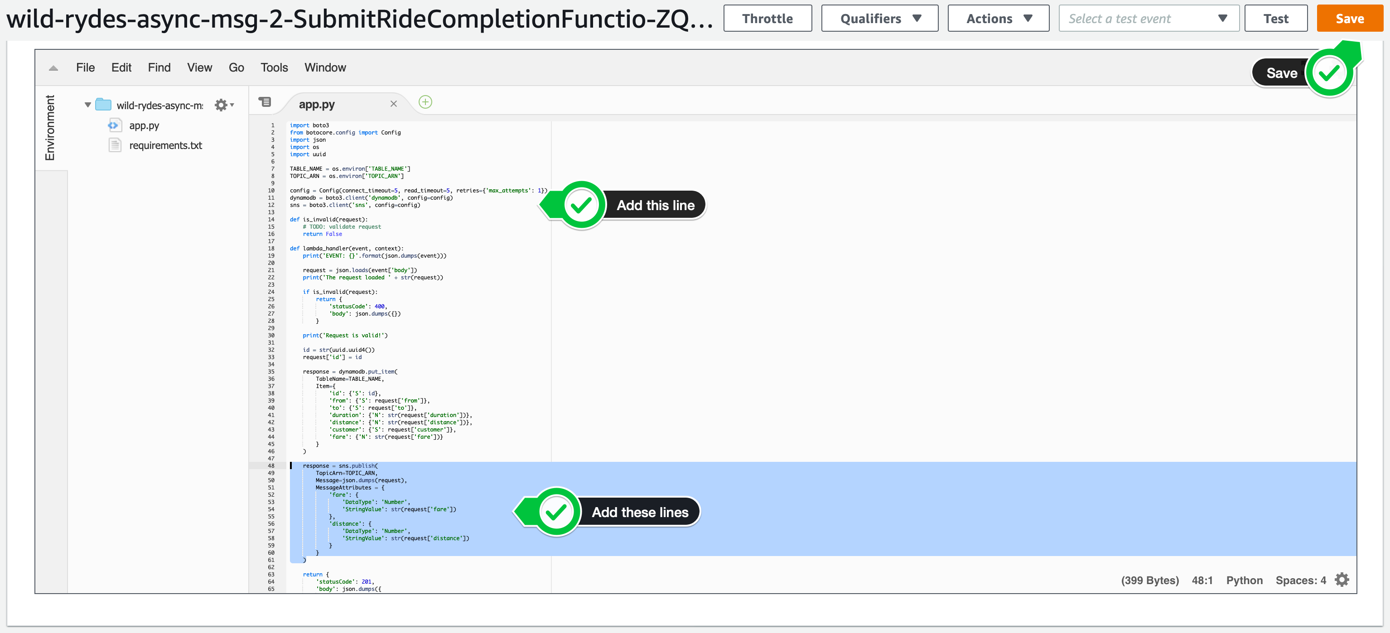The height and width of the screenshot is (633, 1390).
Task: Click the 'TopicArn=TOPIC_ARN,' line
Action: pos(347,474)
